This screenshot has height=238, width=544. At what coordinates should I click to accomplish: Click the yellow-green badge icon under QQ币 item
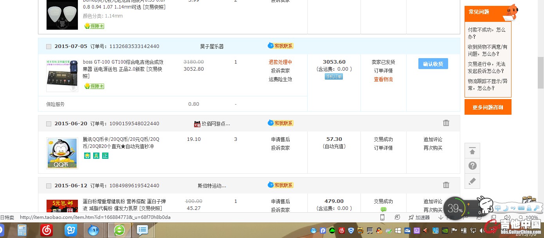pos(87,156)
